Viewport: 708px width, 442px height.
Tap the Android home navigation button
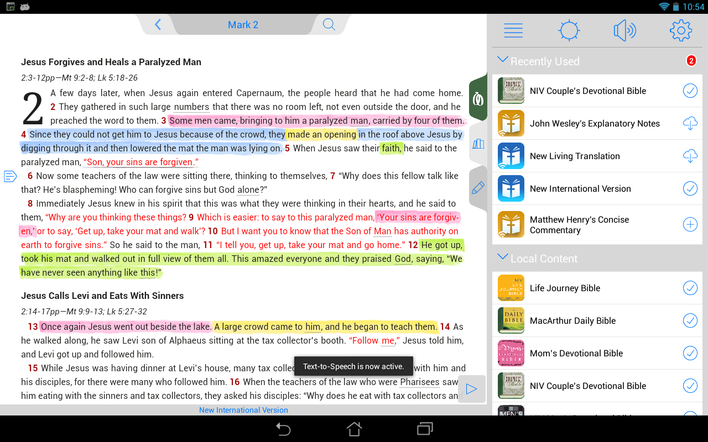pyautogui.click(x=354, y=429)
